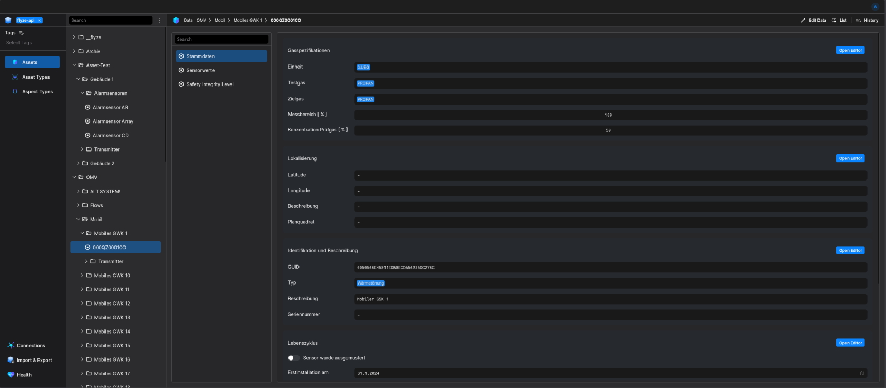Click calendar icon in Erstinstallation field

(x=862, y=373)
